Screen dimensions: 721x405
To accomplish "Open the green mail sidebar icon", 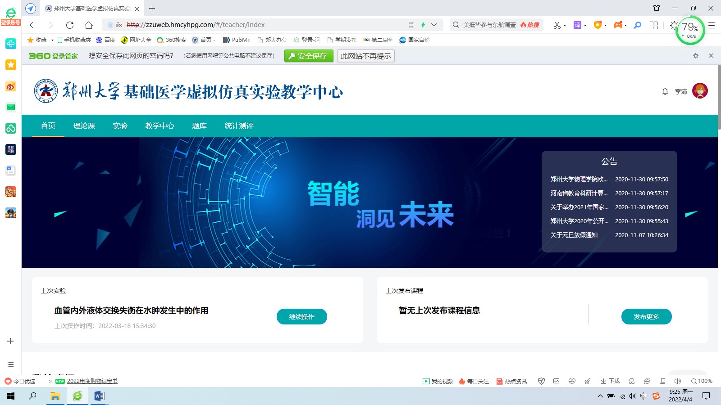I will 11,107.
